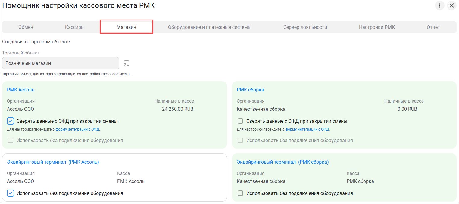Open the РМК Ассоль link
The image size is (459, 204).
[20, 90]
